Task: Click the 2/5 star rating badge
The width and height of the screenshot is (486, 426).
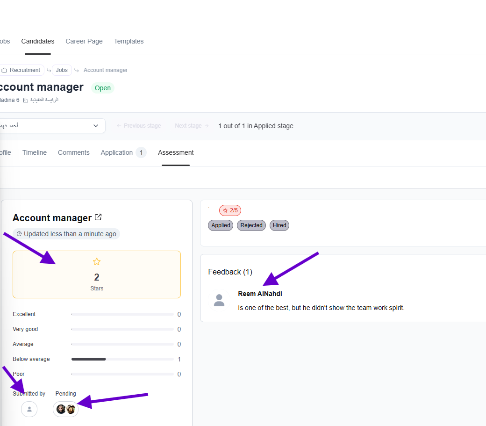Action: tap(230, 210)
